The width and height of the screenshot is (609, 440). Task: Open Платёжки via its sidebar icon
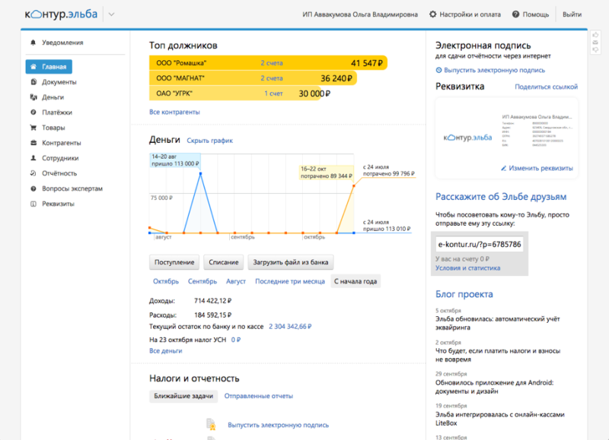coord(33,112)
